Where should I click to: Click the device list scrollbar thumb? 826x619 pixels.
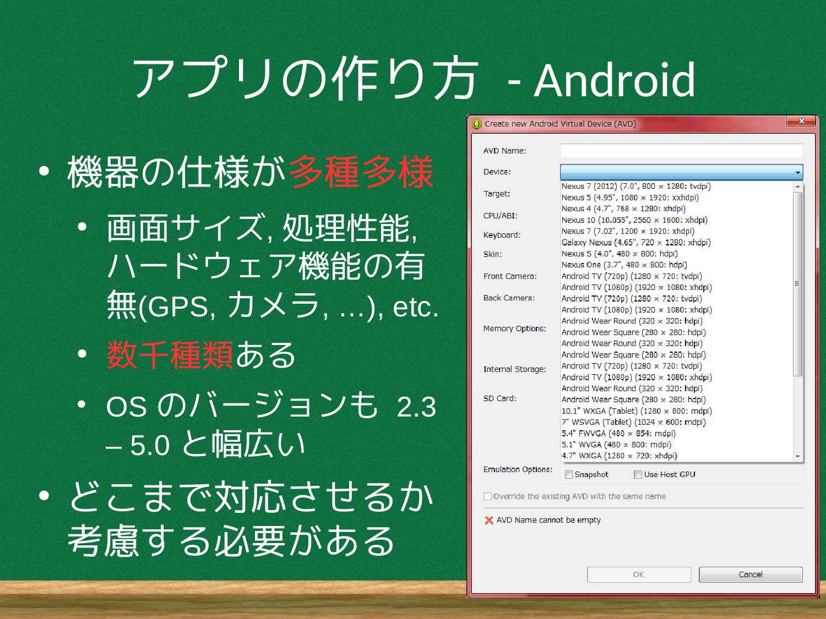click(797, 284)
